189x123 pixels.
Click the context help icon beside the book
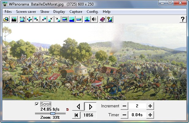coord(109,19)
